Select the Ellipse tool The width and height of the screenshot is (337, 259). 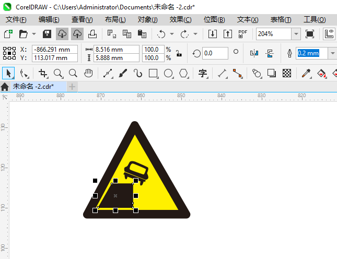coord(168,73)
